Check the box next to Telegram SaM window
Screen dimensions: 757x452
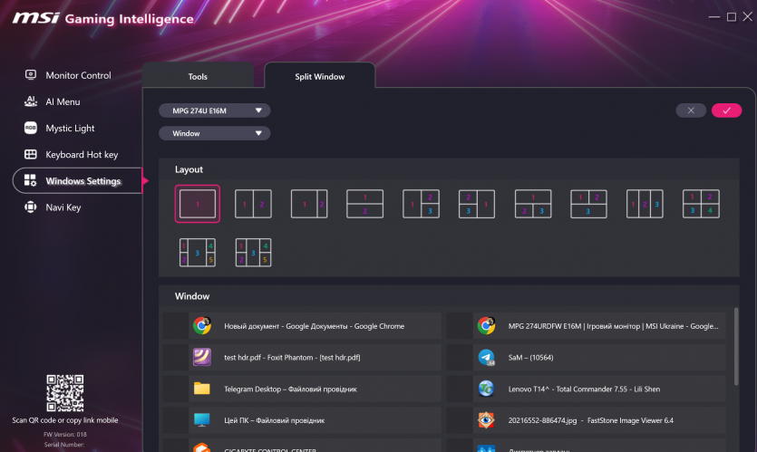459,357
